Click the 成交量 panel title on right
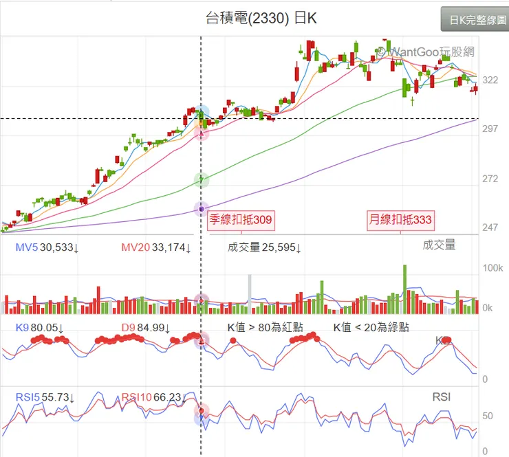Viewport: 509px width, 457px height. (439, 245)
